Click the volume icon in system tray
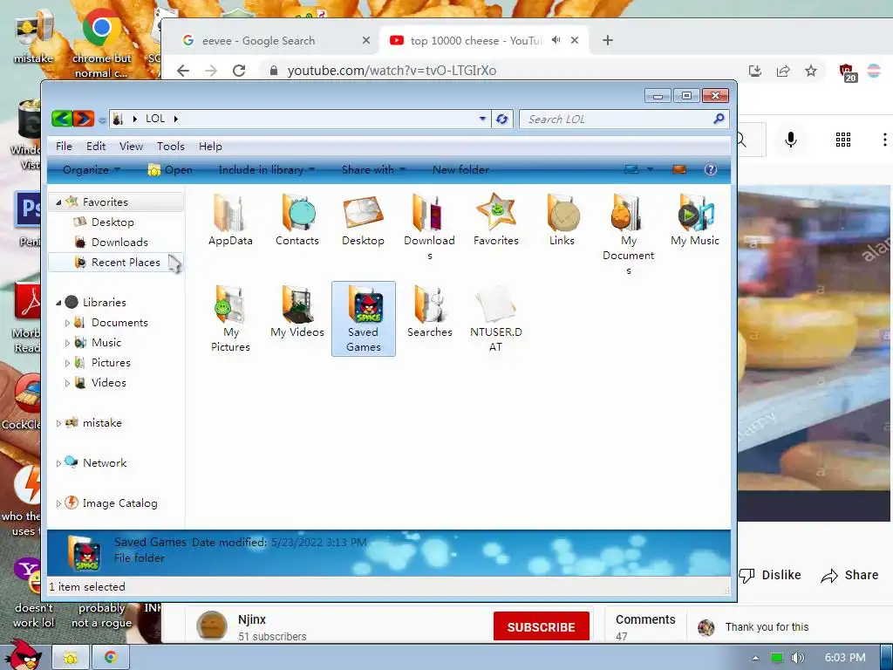893x670 pixels. click(x=798, y=658)
